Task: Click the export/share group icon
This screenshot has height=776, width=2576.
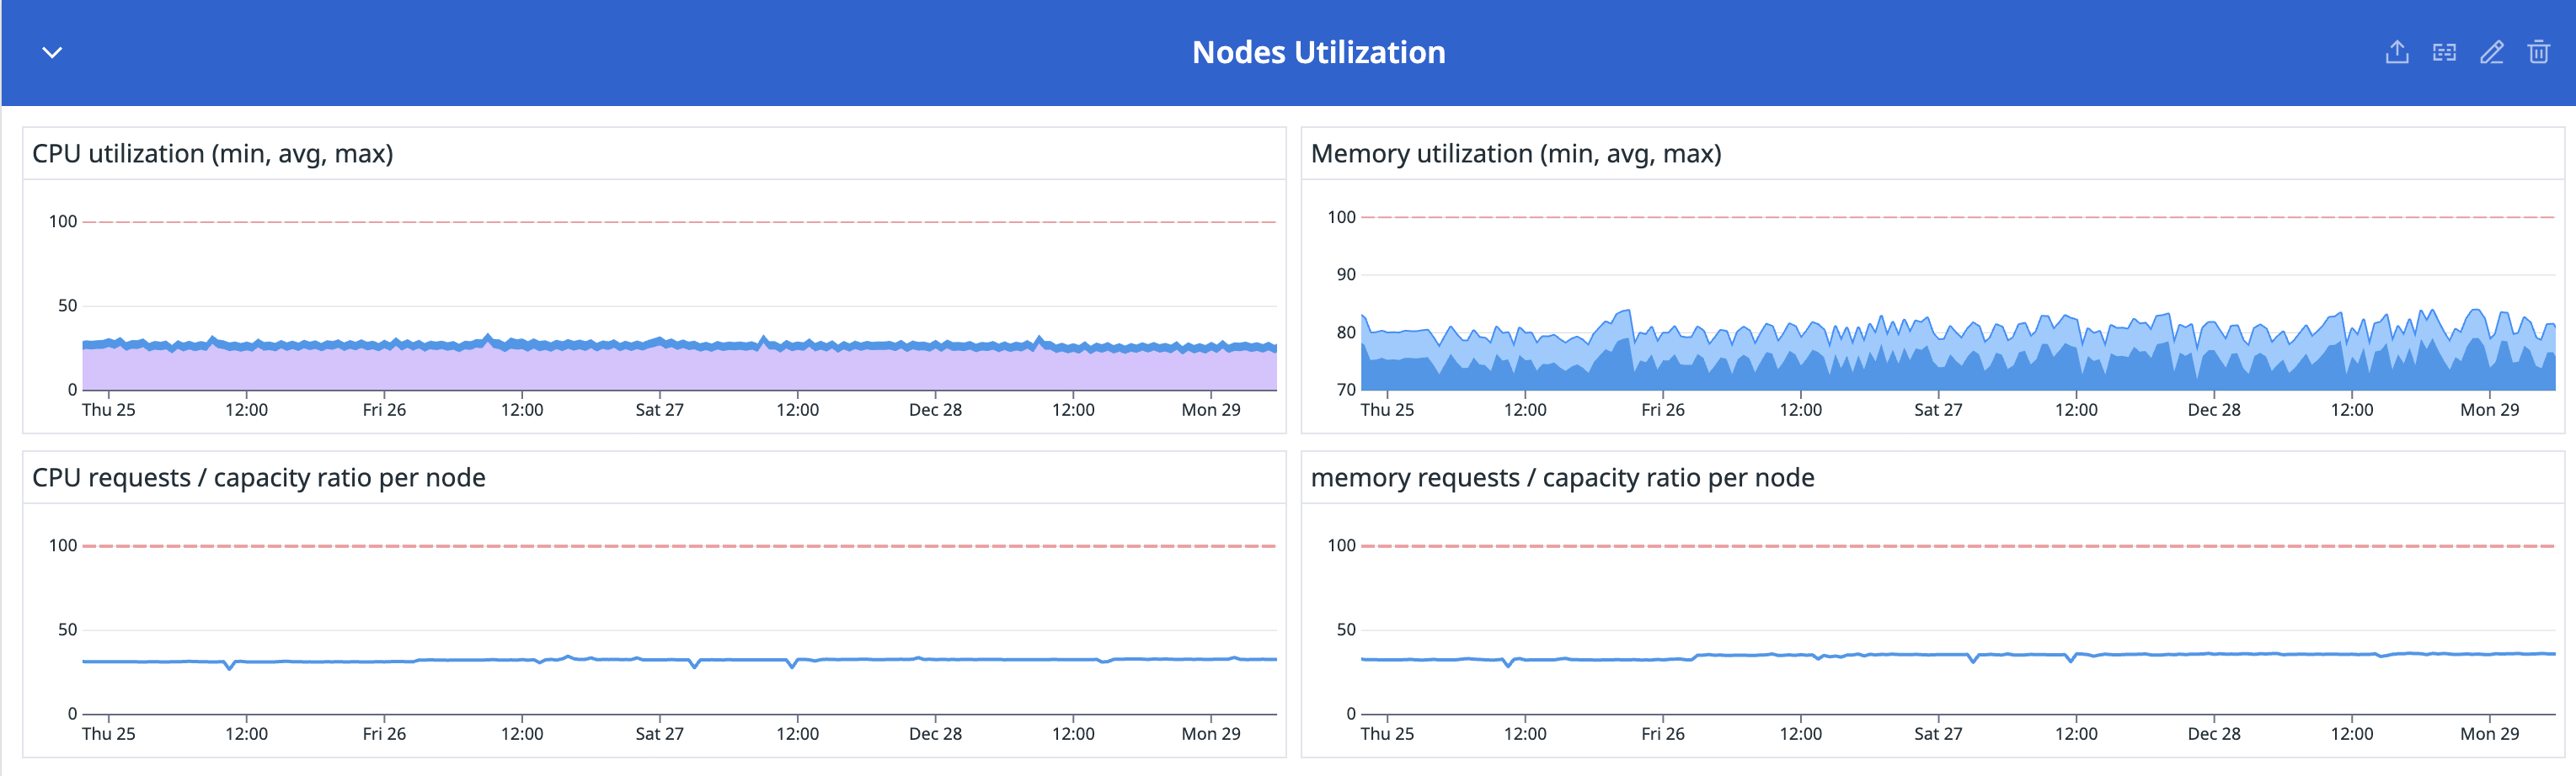Action: click(x=2396, y=52)
